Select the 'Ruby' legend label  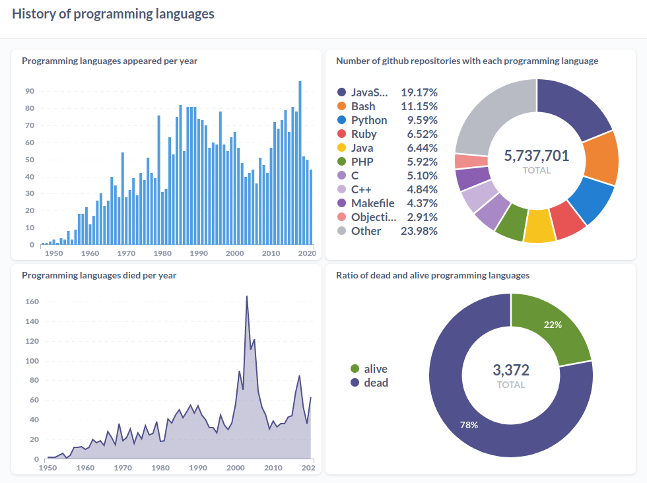pos(364,134)
